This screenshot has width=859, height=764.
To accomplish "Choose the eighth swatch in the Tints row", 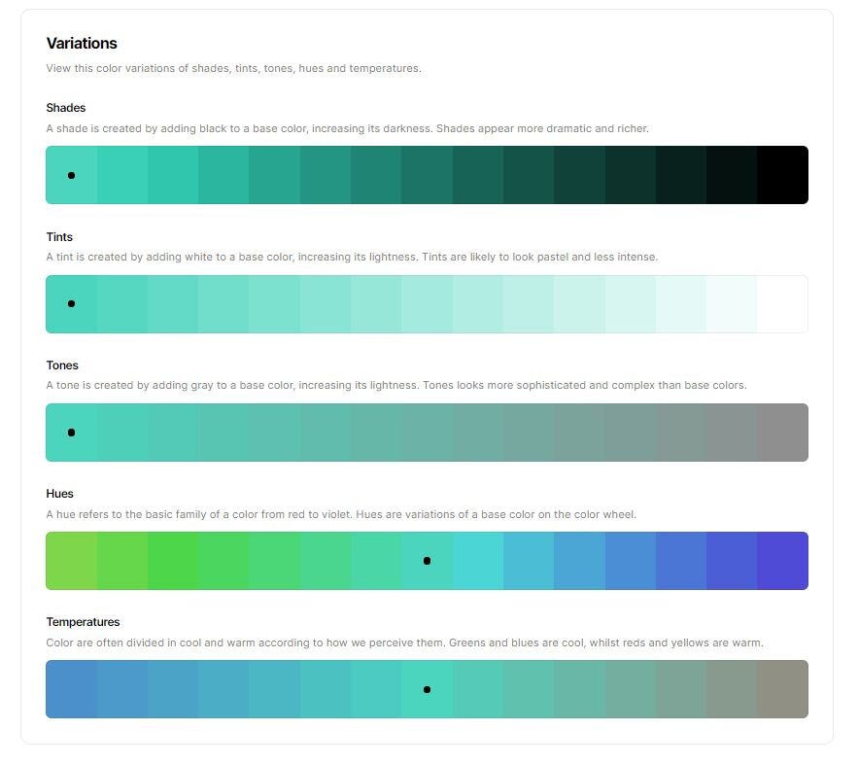I will click(428, 303).
